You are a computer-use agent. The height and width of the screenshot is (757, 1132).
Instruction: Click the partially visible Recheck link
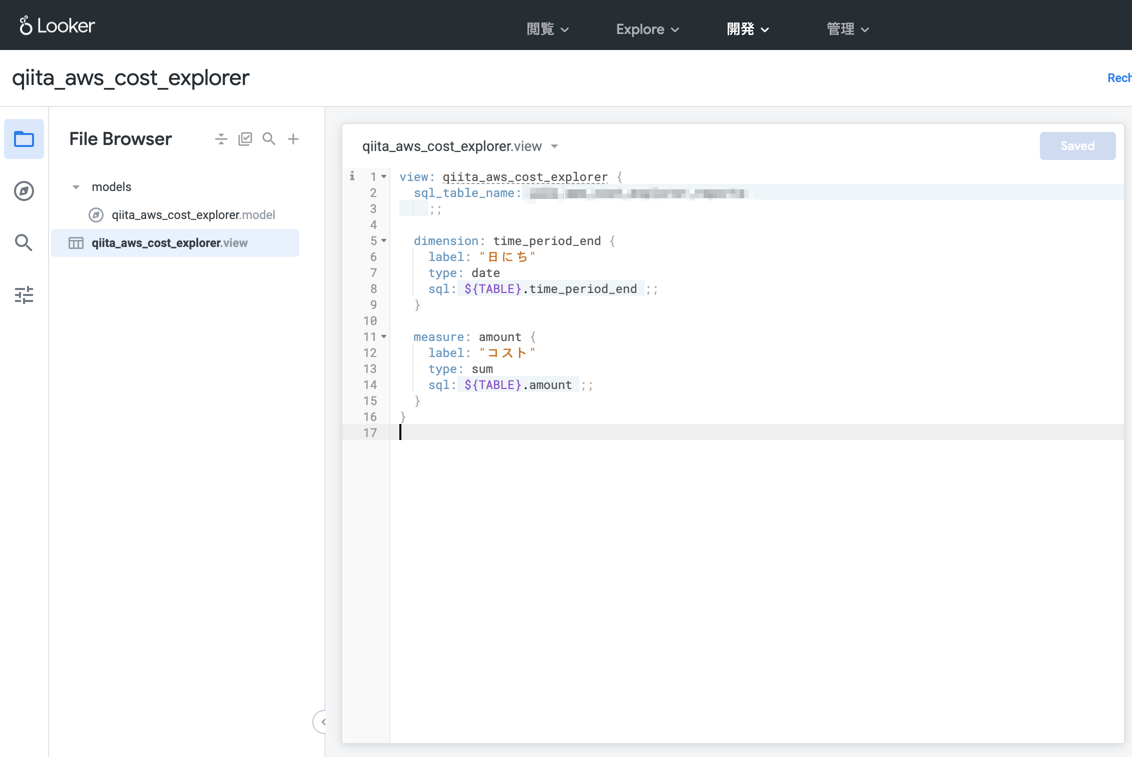tap(1119, 78)
